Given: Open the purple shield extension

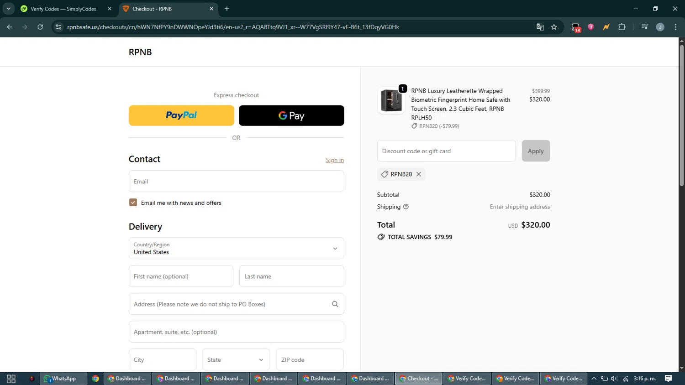Looking at the screenshot, I should (x=591, y=27).
